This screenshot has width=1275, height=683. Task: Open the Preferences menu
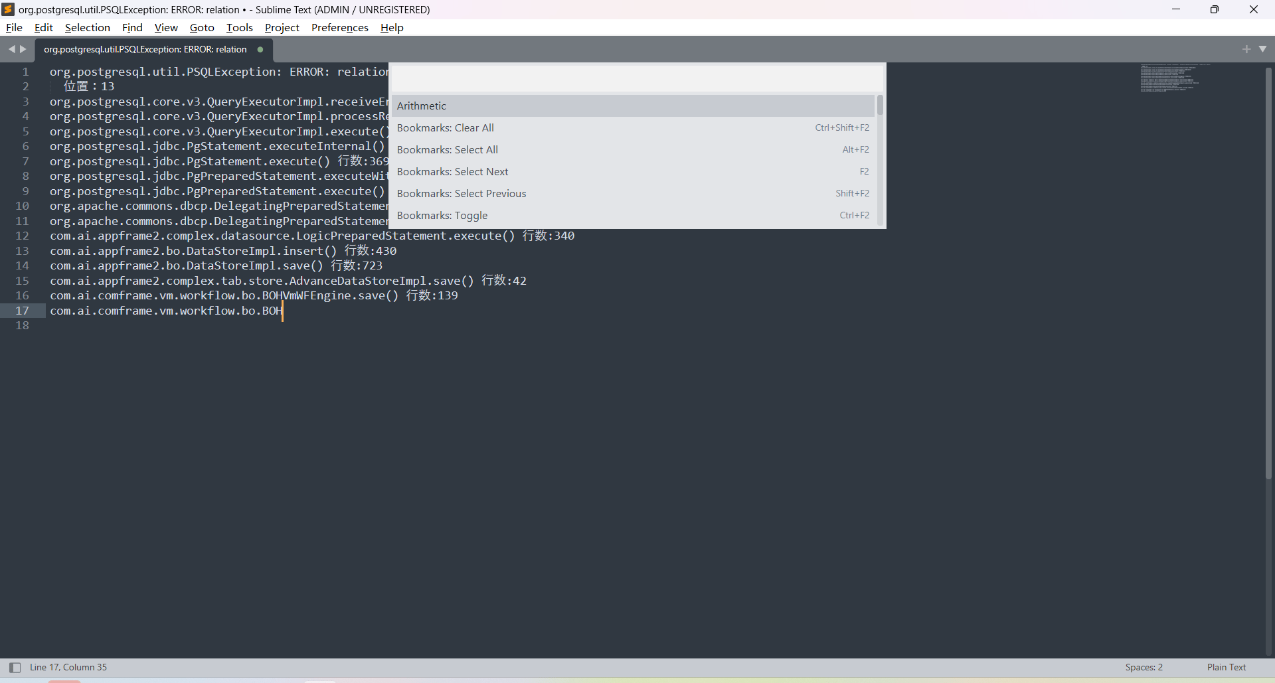point(339,27)
